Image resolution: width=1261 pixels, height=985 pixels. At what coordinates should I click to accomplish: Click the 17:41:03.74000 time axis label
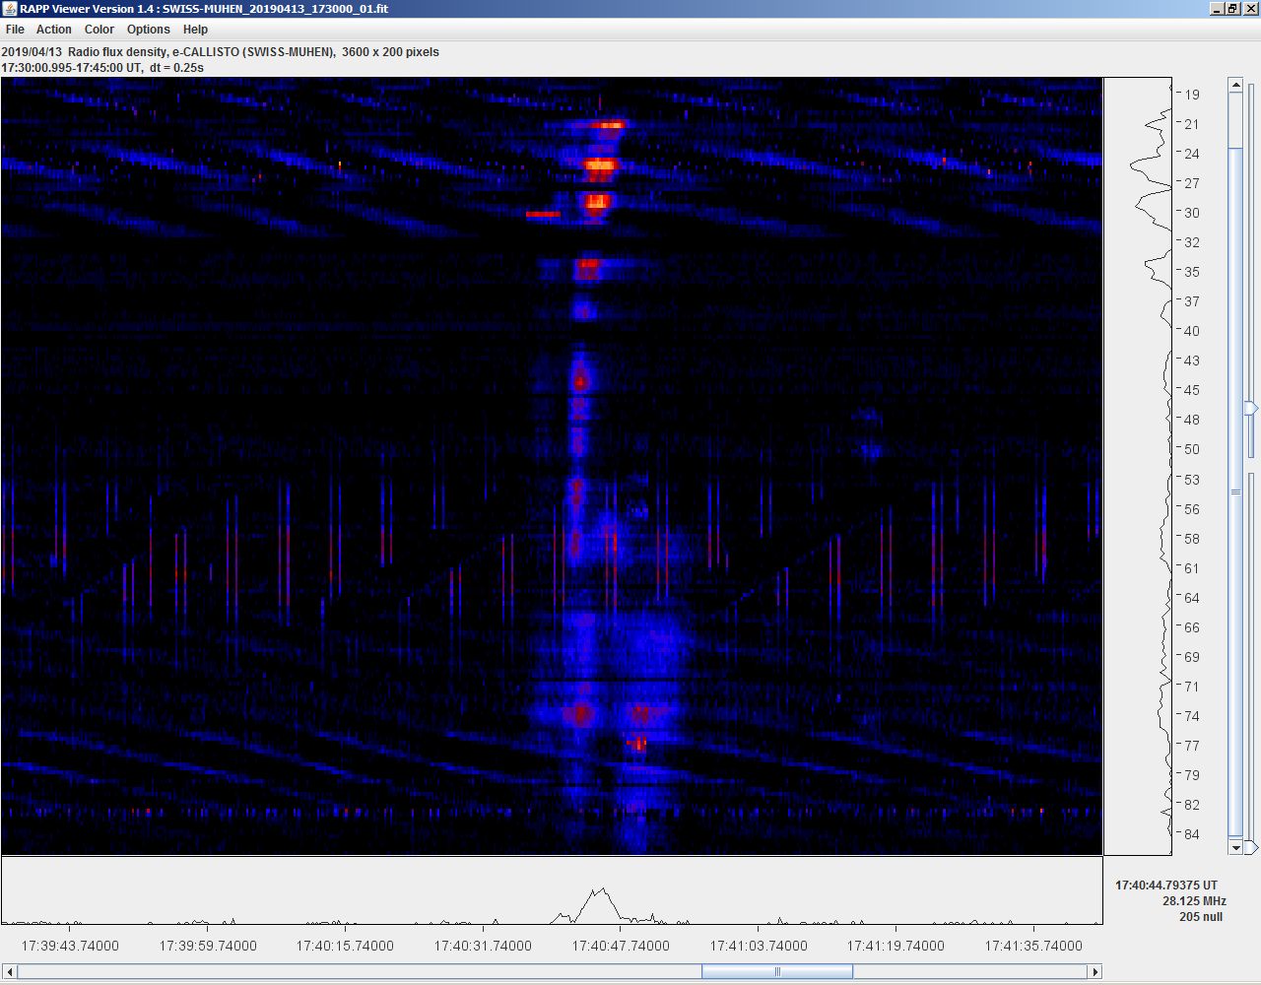pyautogui.click(x=759, y=946)
